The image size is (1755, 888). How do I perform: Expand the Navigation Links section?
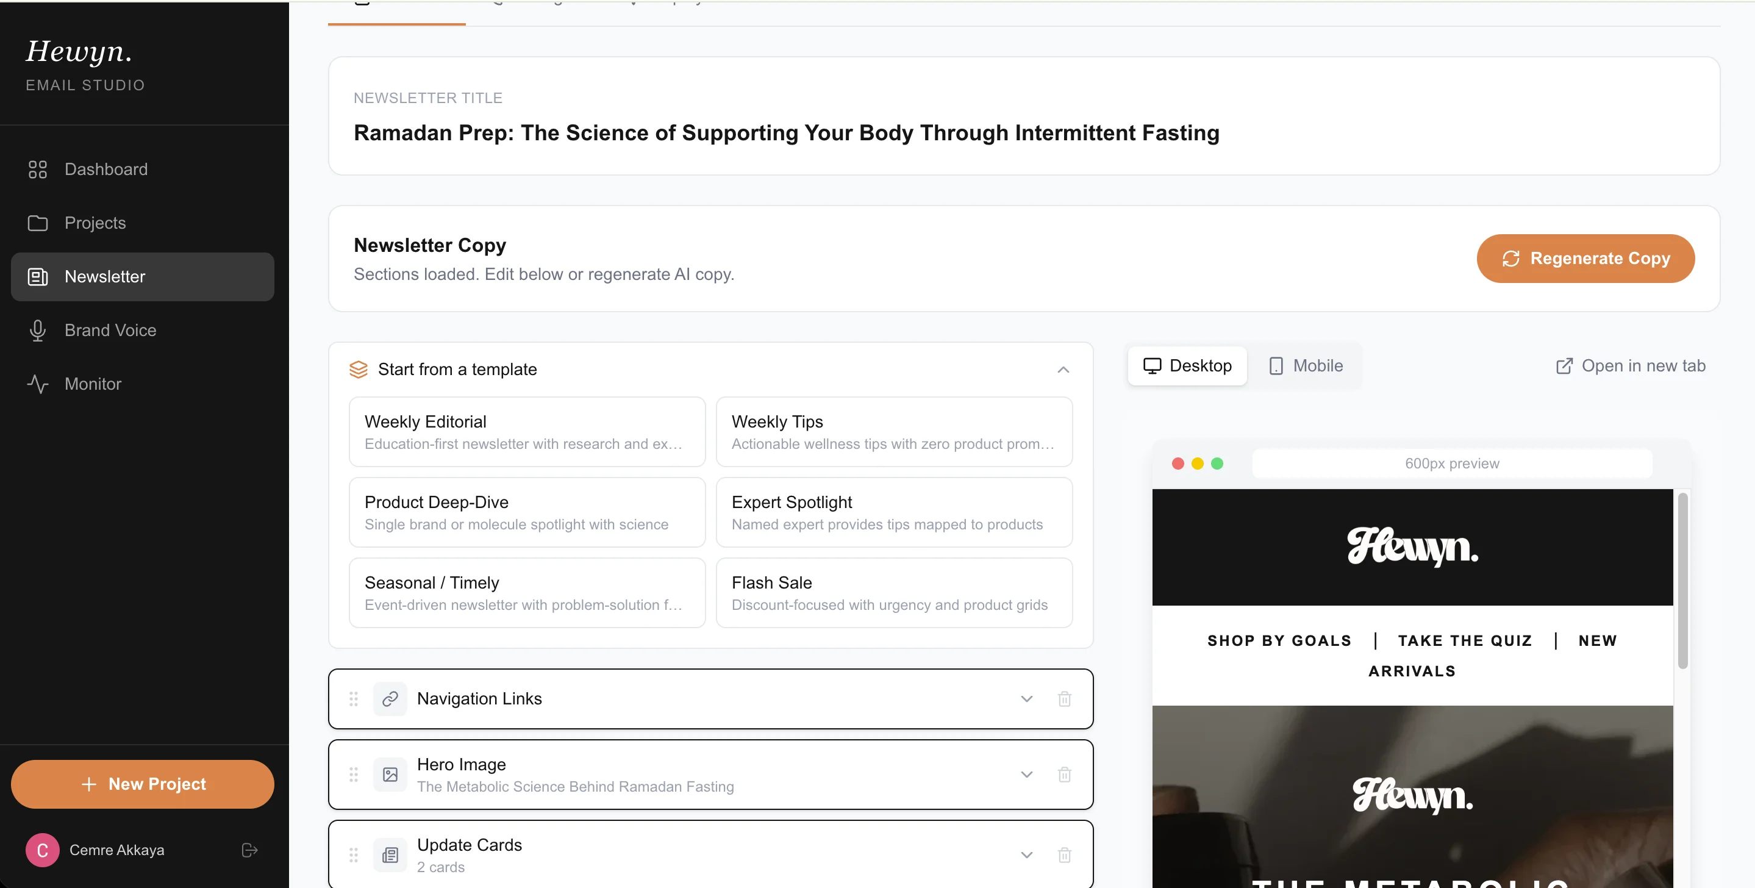click(x=1027, y=698)
